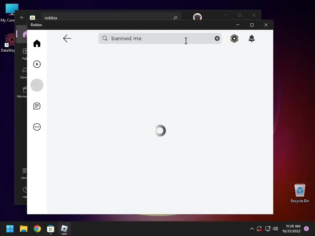315x236 pixels.
Task: Open the More (three dots) menu icon
Action: 37,127
